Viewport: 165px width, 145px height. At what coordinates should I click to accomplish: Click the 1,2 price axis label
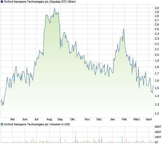[157, 114]
